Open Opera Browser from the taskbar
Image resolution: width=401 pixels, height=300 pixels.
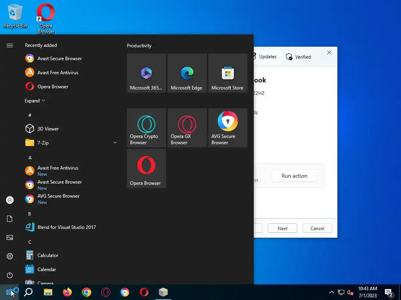point(144,292)
